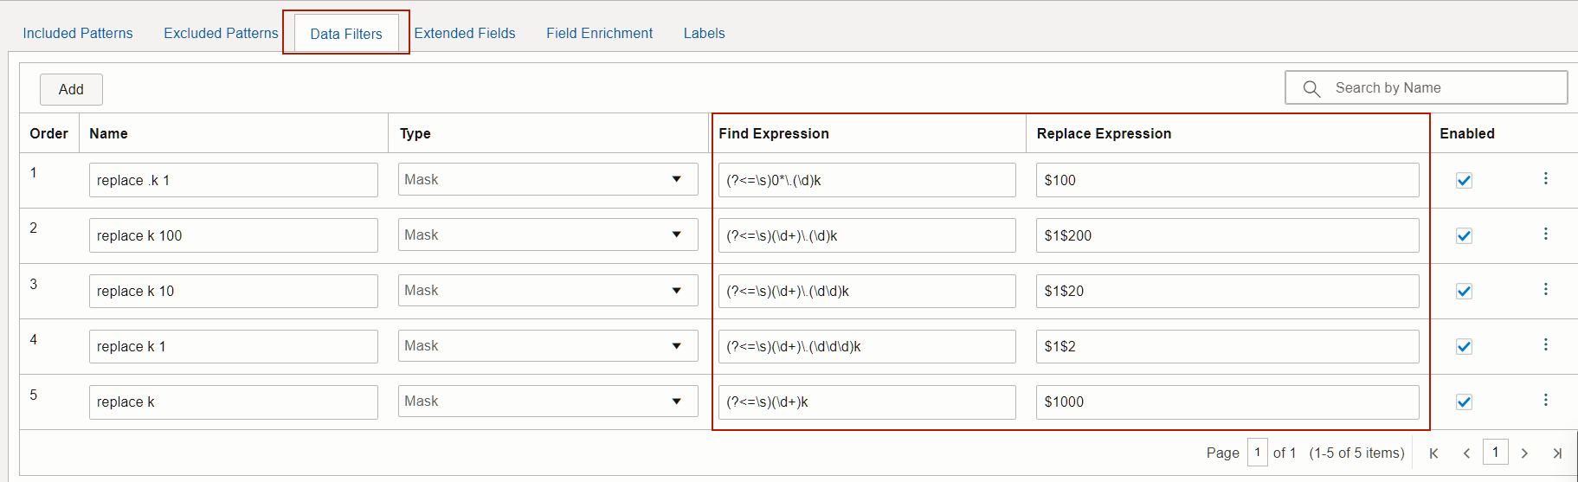Open the Excluded Patterns tab
The height and width of the screenshot is (482, 1578).
[x=221, y=33]
